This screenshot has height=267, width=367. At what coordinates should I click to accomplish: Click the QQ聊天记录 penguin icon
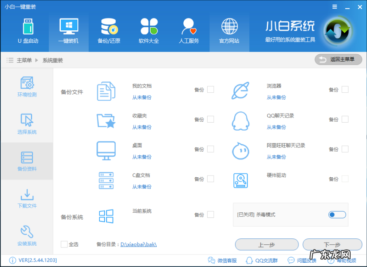(240, 120)
